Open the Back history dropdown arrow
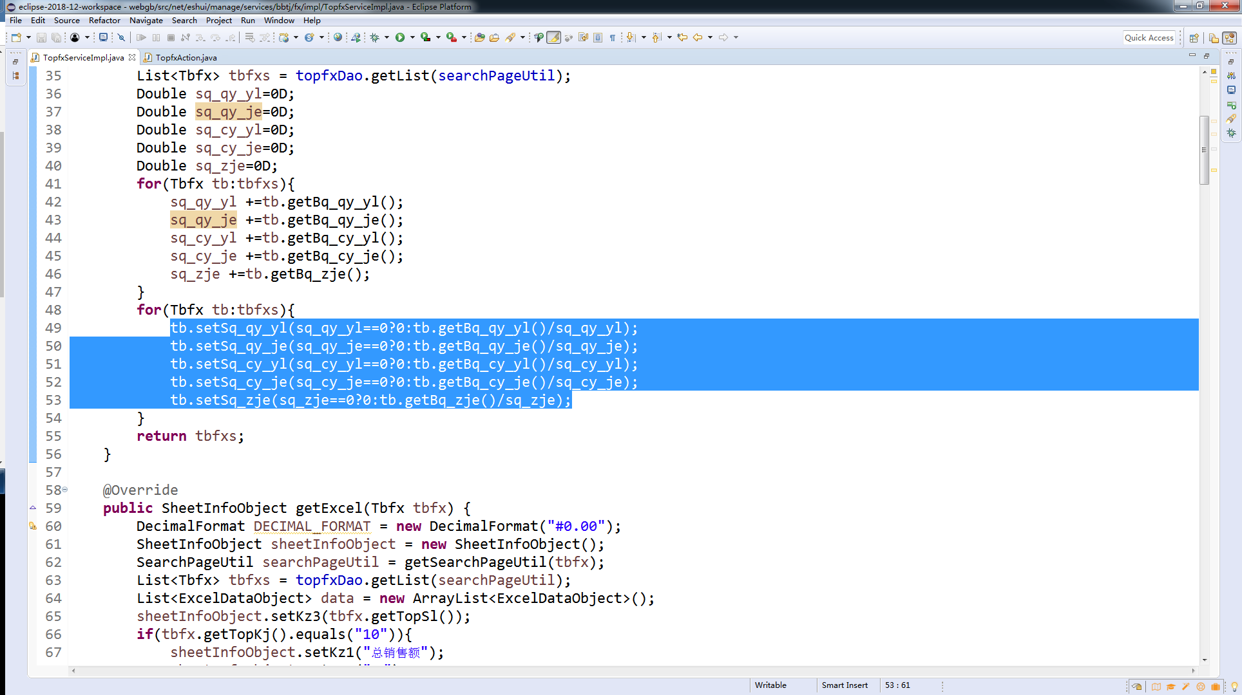The width and height of the screenshot is (1242, 695). pos(710,37)
